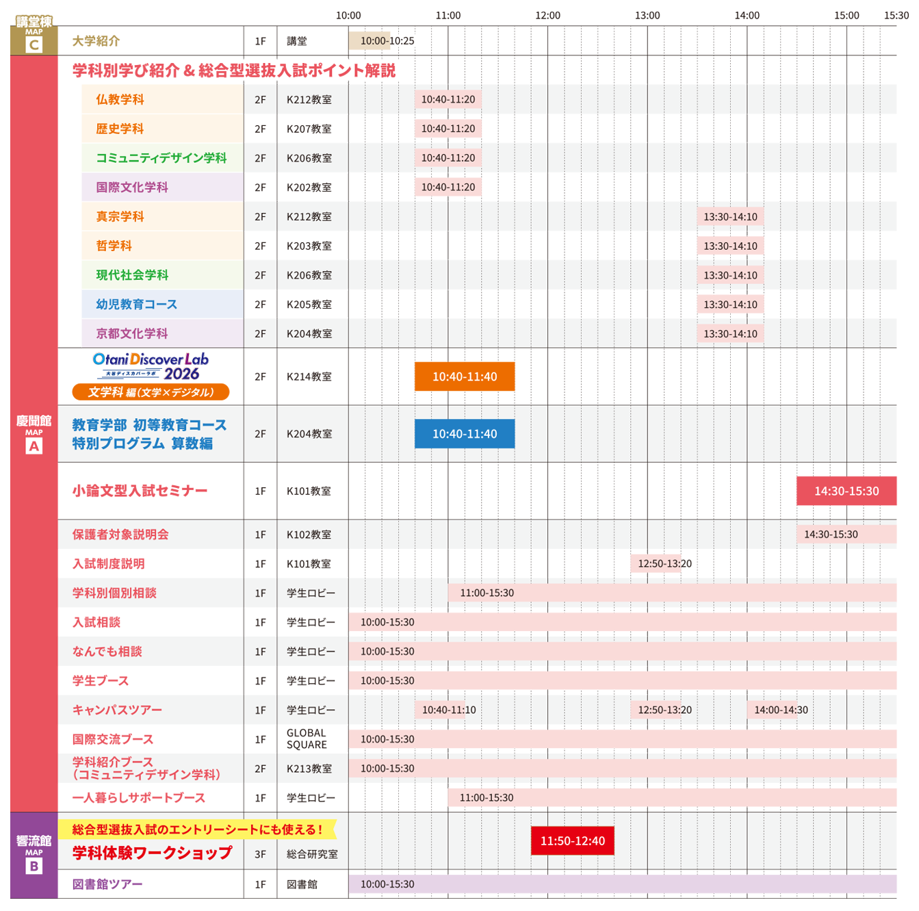Select the 14:00-14:30 campus tour slot
The image size is (919, 911).
click(x=781, y=710)
